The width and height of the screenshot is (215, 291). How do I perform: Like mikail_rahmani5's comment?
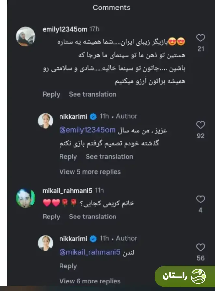click(201, 198)
